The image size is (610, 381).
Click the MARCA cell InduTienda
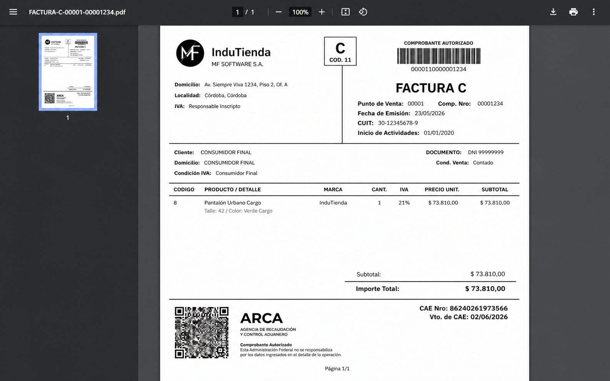click(x=333, y=202)
